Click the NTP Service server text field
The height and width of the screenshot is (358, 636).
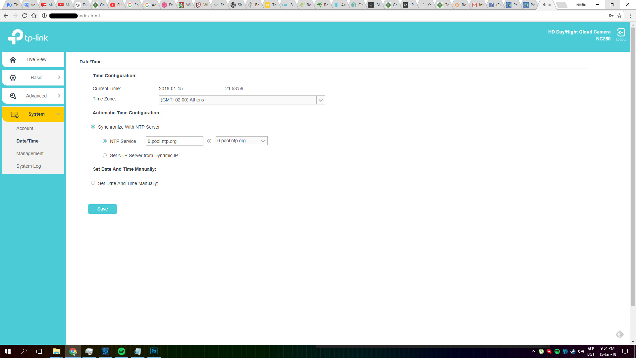[x=174, y=141]
